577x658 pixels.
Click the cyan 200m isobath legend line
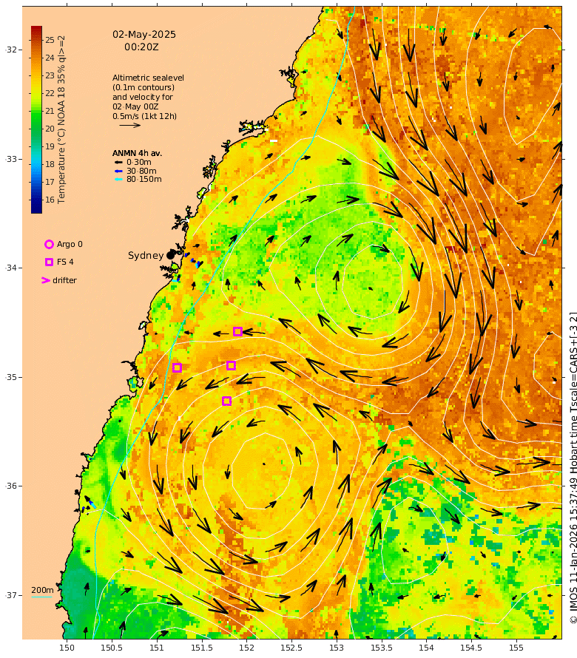coord(42,597)
